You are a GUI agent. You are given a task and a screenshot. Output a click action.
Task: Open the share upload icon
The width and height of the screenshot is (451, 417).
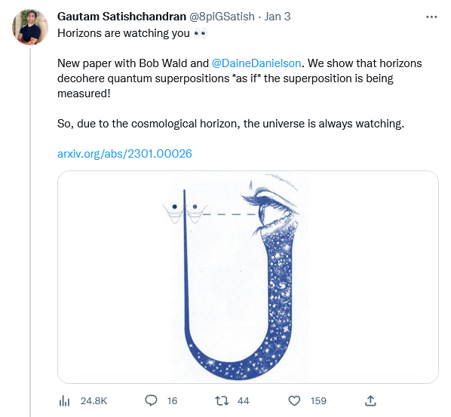click(x=370, y=400)
